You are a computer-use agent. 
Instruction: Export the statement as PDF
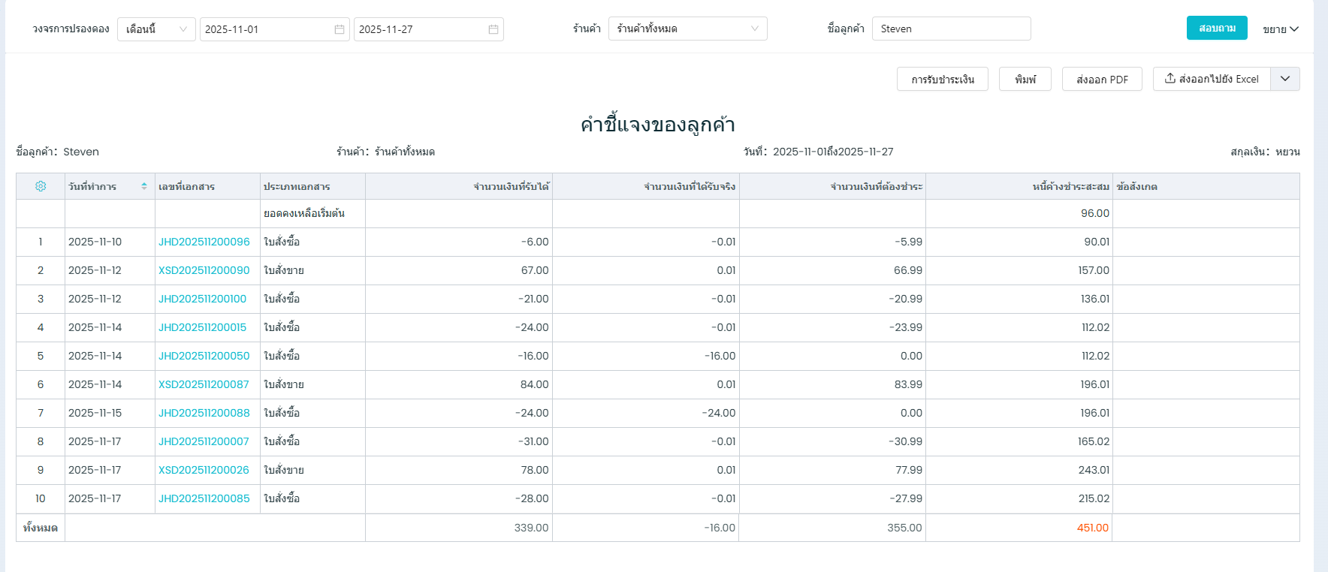click(x=1102, y=79)
